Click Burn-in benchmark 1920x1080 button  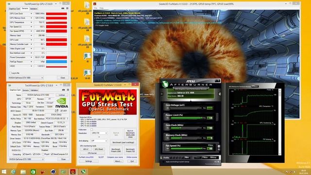[130, 134]
